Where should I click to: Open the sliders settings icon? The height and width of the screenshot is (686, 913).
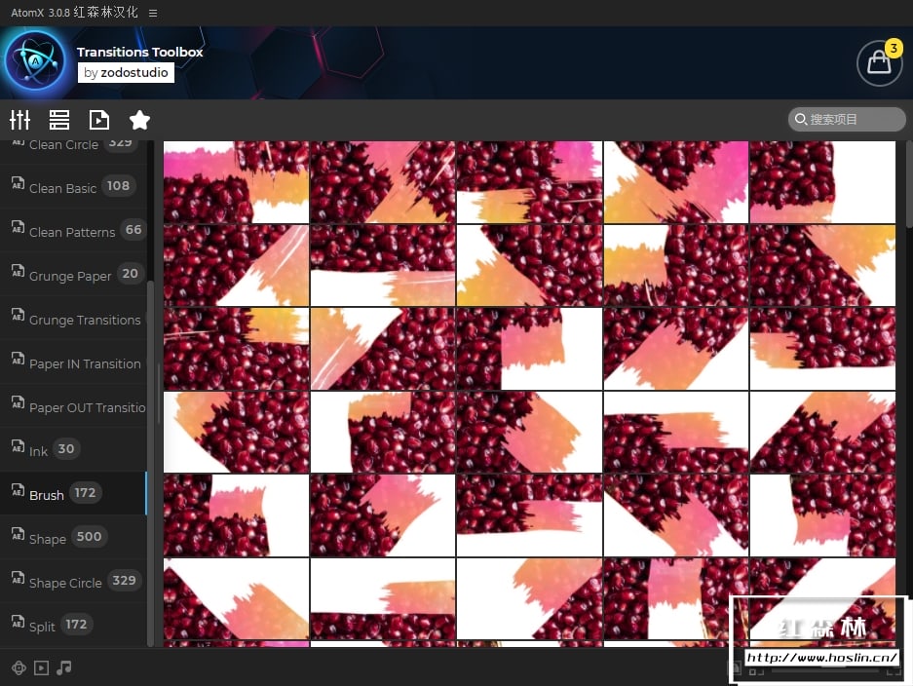(x=19, y=120)
